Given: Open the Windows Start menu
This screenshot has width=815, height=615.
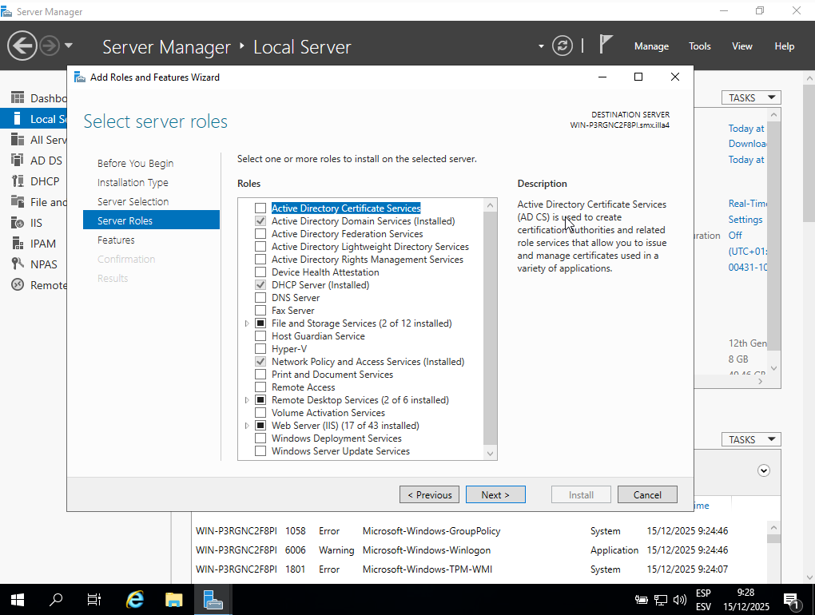Looking at the screenshot, I should [x=18, y=599].
